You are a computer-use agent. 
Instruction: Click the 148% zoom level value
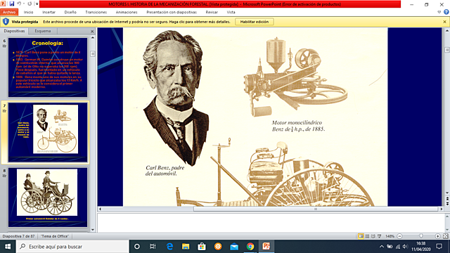[390, 236]
